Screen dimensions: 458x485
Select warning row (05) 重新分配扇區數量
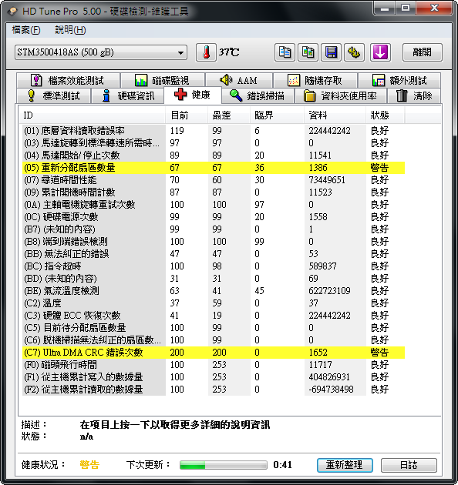(214, 168)
